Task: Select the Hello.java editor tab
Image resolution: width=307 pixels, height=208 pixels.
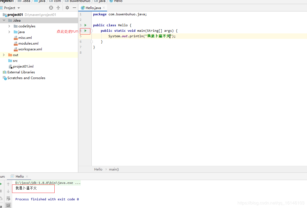Action: point(93,8)
